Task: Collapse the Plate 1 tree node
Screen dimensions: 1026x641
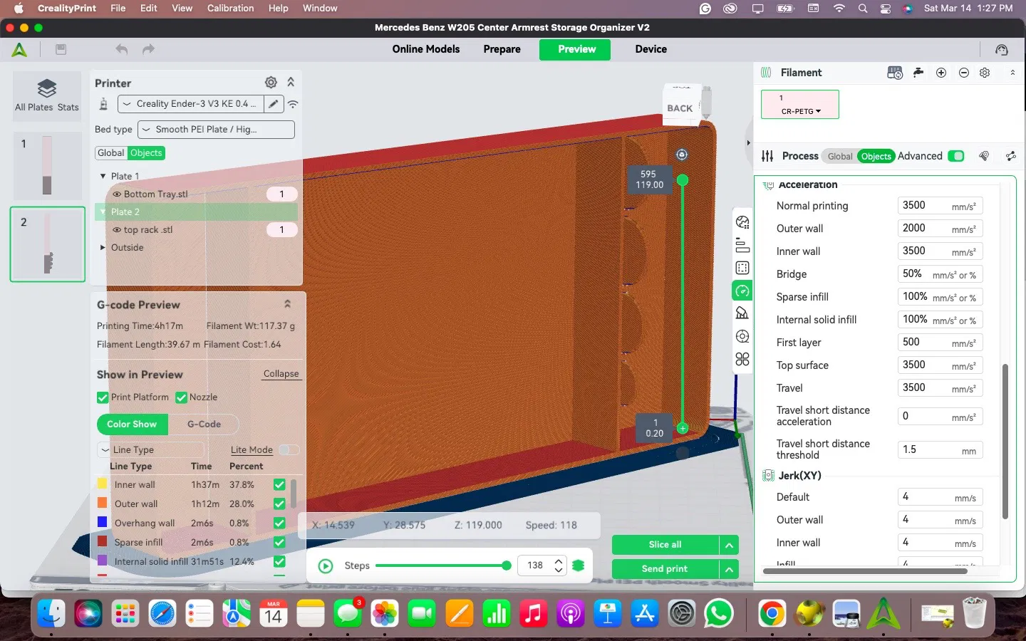Action: (x=103, y=176)
